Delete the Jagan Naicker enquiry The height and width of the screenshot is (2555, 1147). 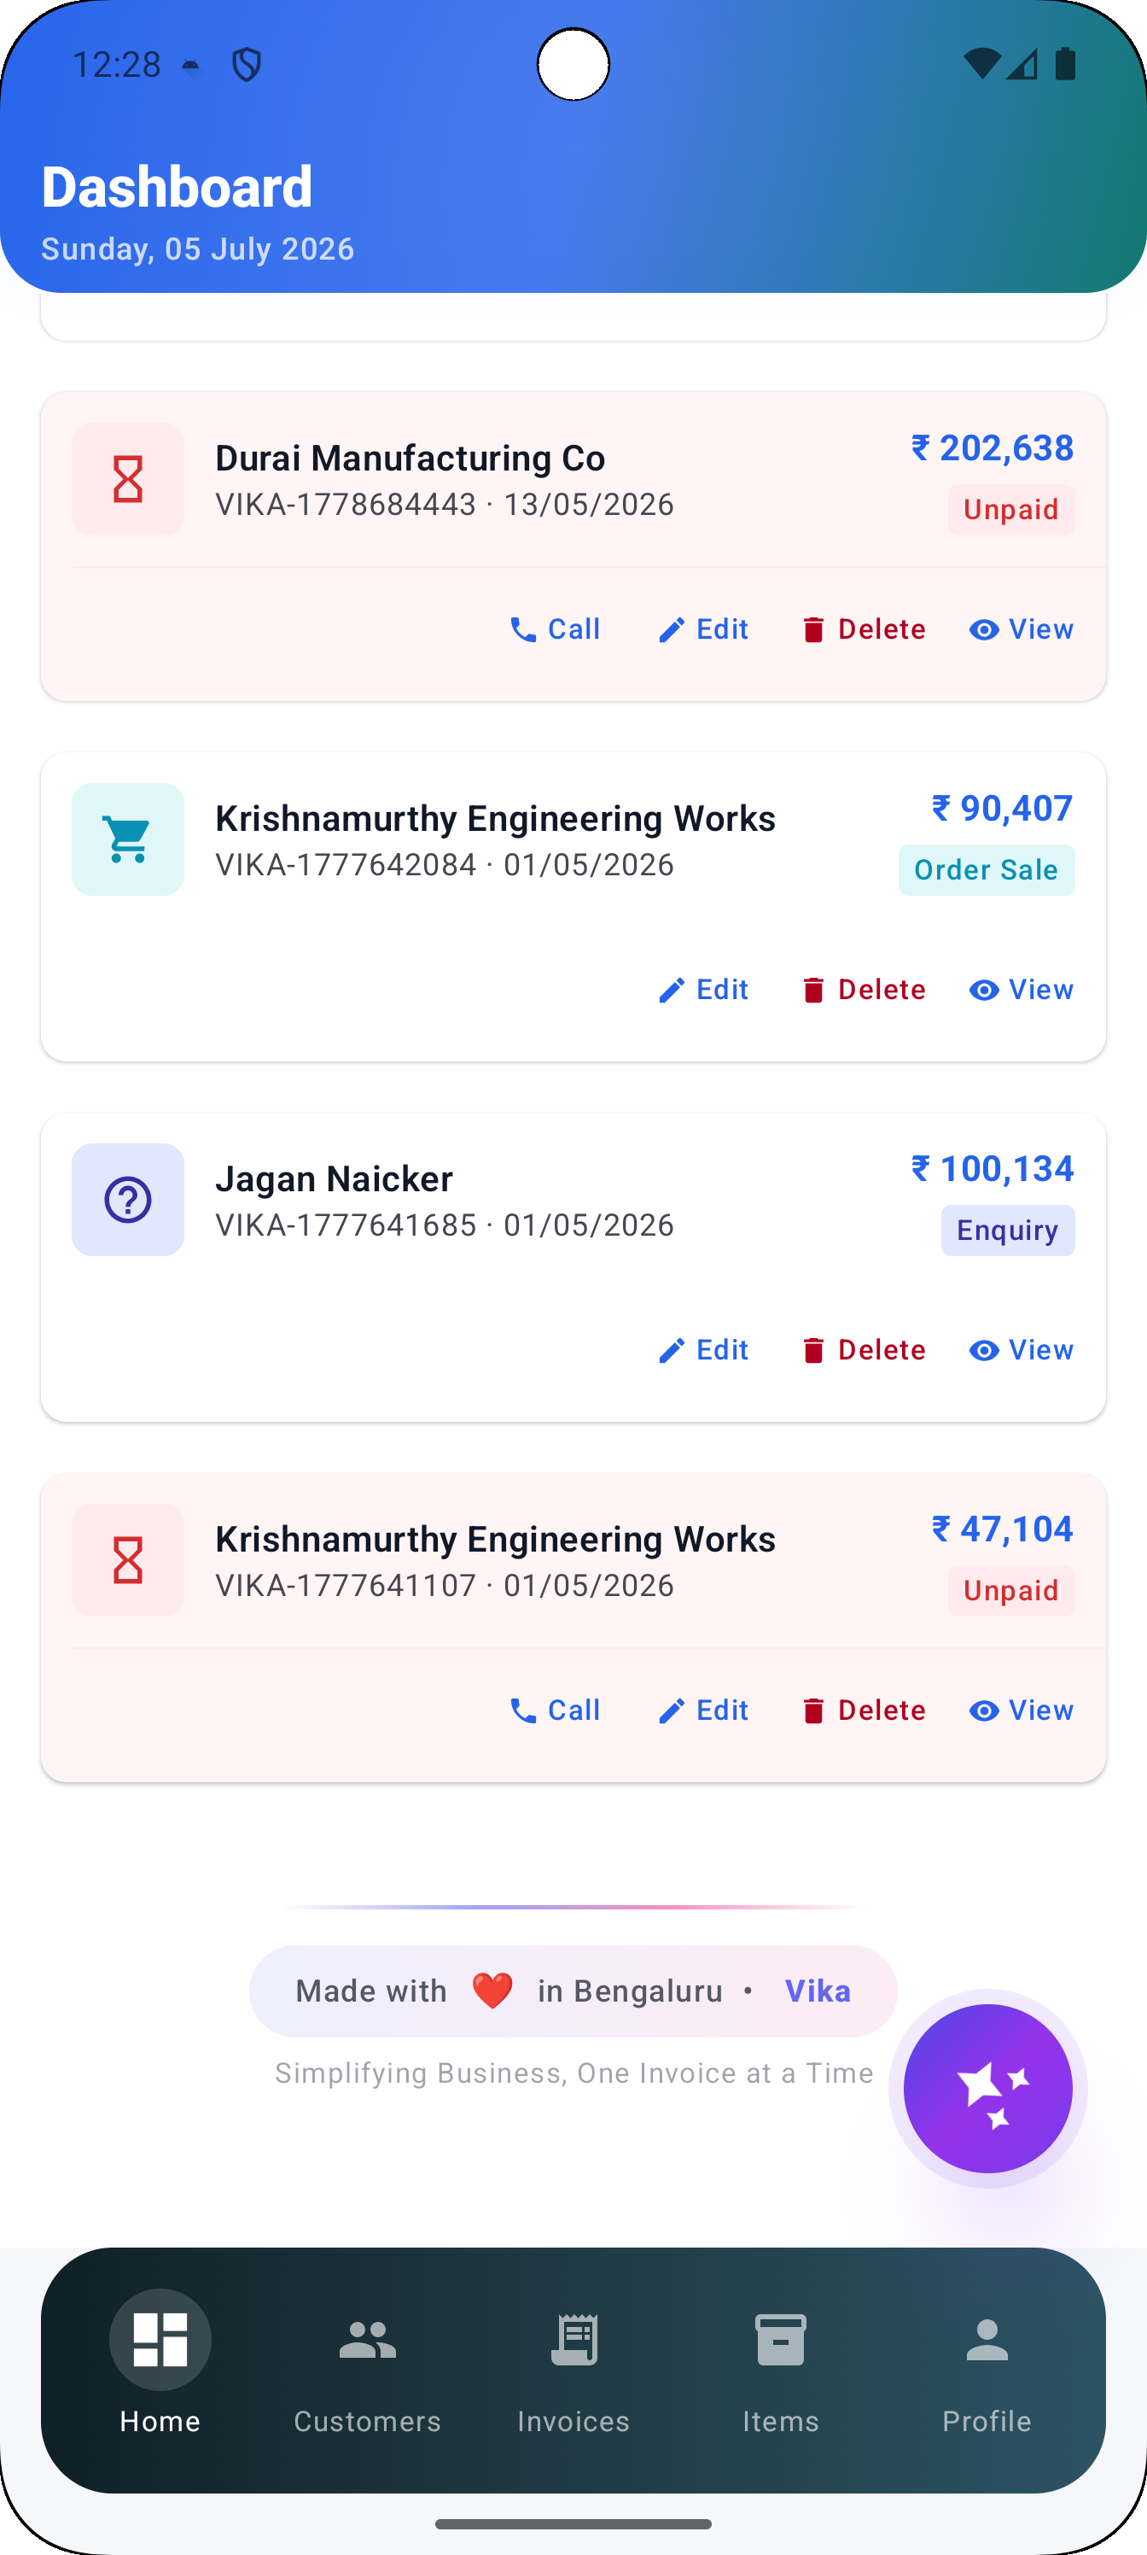[863, 1349]
